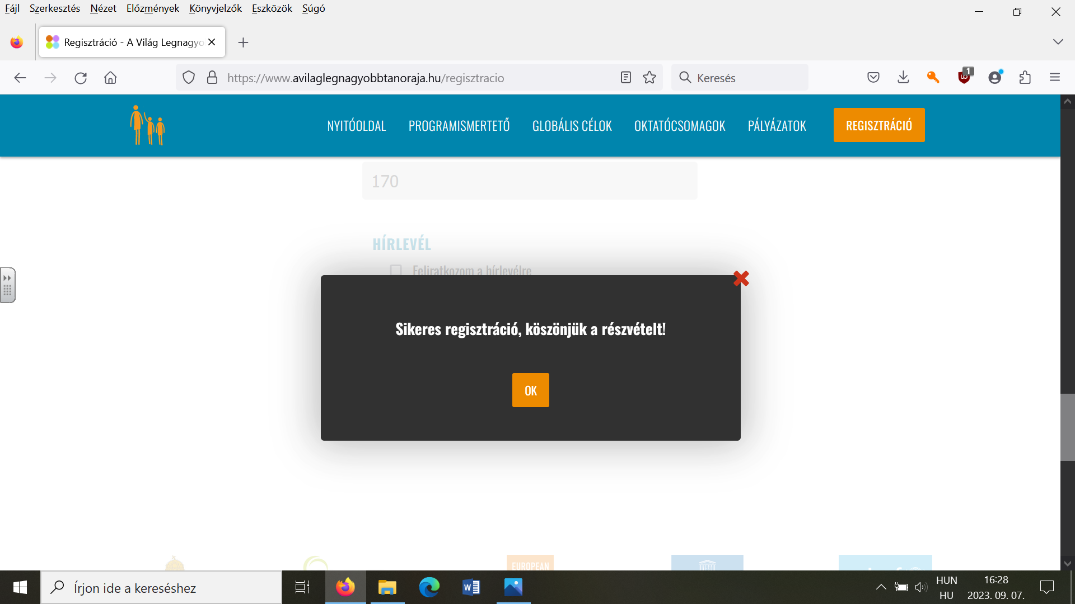Save the page to Pocket
The height and width of the screenshot is (604, 1075).
click(873, 78)
